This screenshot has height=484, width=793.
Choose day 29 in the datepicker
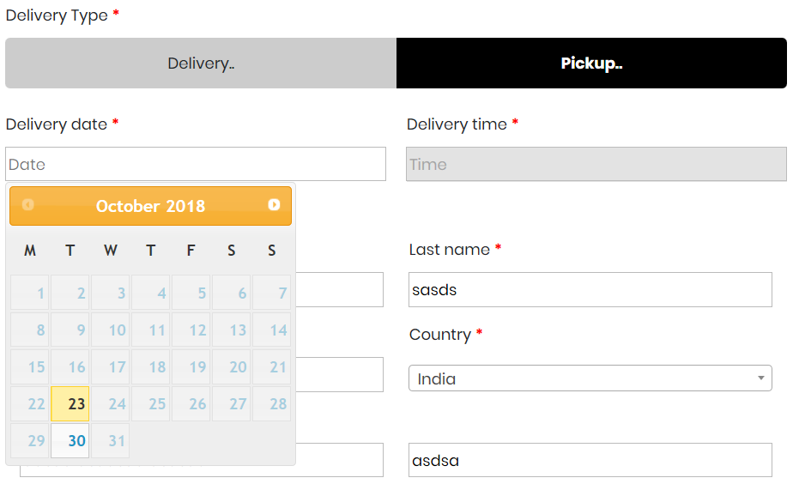(30, 441)
